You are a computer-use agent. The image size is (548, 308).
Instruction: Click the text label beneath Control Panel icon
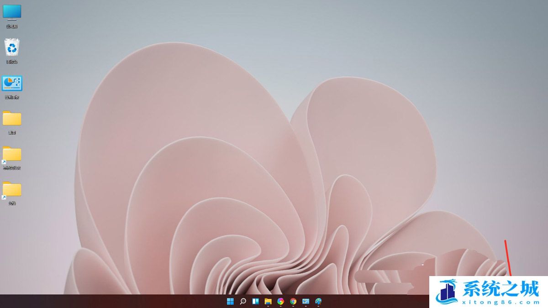click(12, 97)
